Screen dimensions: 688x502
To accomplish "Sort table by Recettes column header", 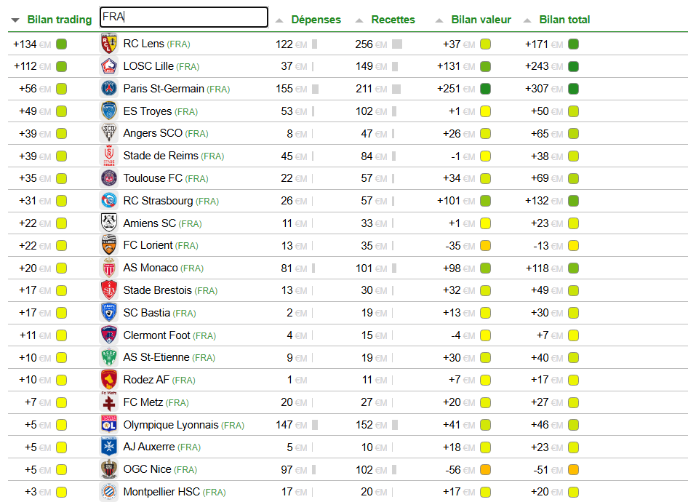I will (393, 20).
